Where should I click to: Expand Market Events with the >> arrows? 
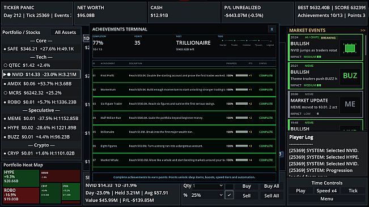pyautogui.click(x=363, y=31)
